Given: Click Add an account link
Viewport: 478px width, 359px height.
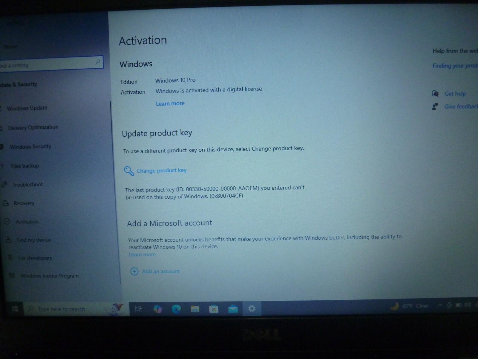Looking at the screenshot, I should pyautogui.click(x=161, y=271).
